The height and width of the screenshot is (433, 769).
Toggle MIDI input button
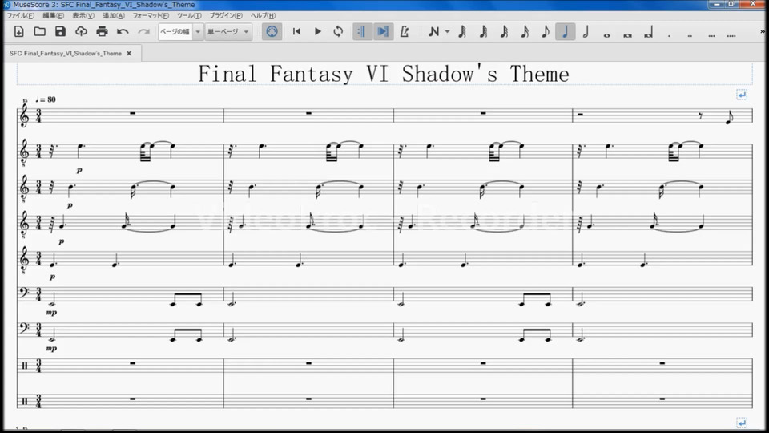coord(272,32)
